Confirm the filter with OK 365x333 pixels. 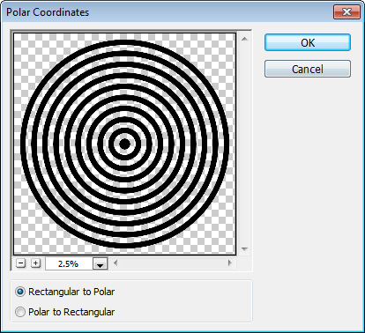coord(308,42)
